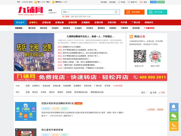This screenshot has height=136, width=181.
Task: Open listing 校园水吧奶茶店招聘奶茶师2名
Action: tap(58, 104)
